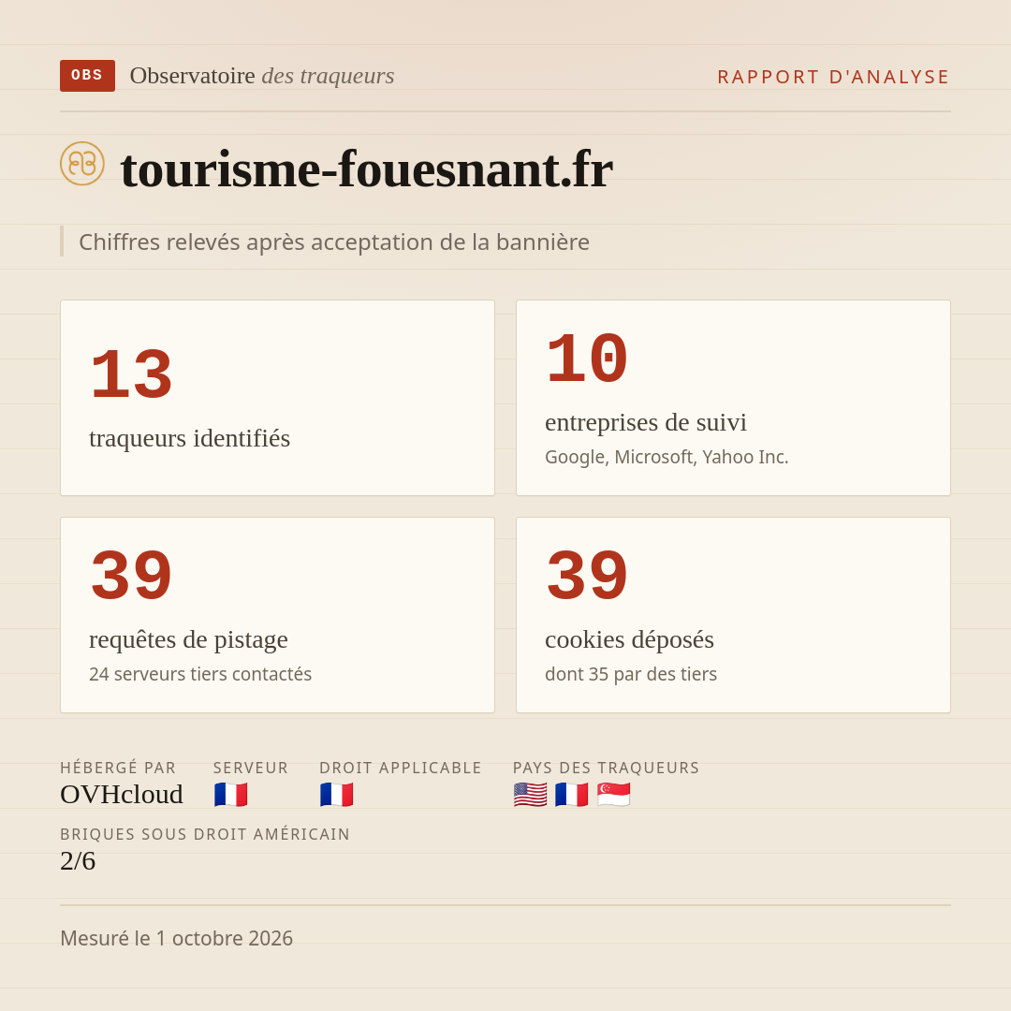
Task: Click the Droit applicable French flag
Action: pyautogui.click(x=337, y=795)
